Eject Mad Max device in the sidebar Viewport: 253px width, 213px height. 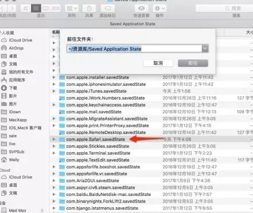tap(42, 211)
